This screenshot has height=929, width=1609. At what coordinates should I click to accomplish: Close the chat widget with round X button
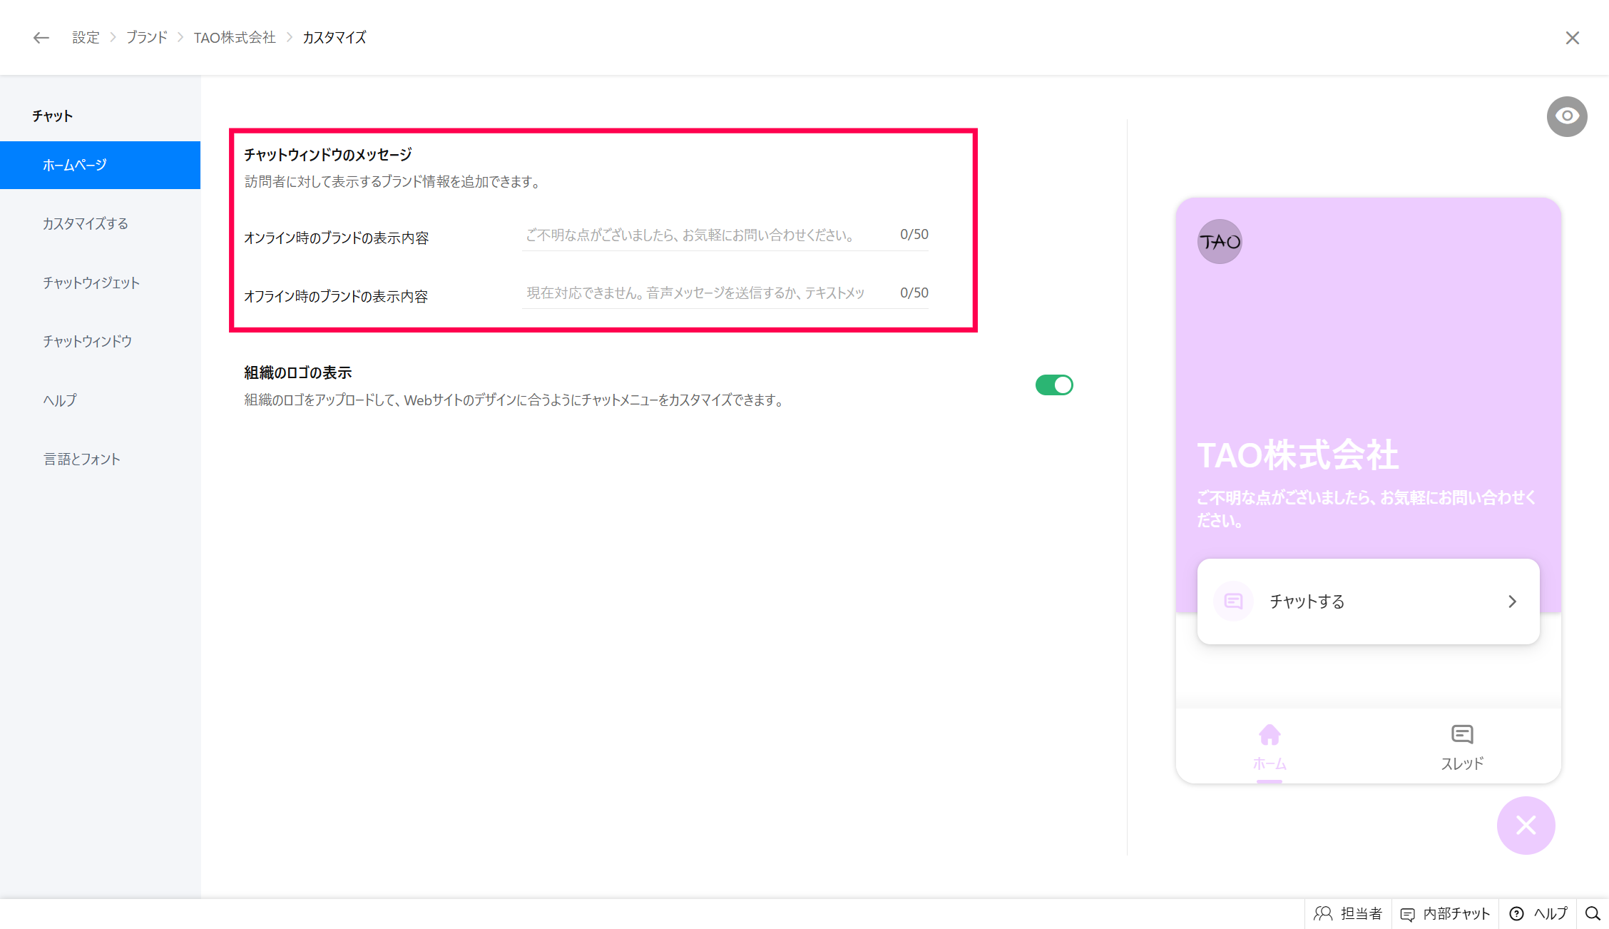point(1526,826)
